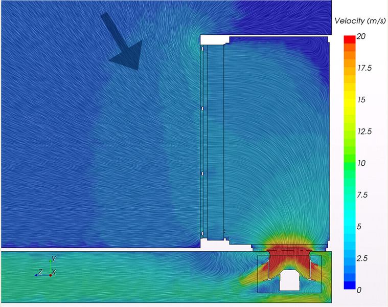Click the legend value '0'
This screenshot has width=388, height=307.
tap(359, 290)
